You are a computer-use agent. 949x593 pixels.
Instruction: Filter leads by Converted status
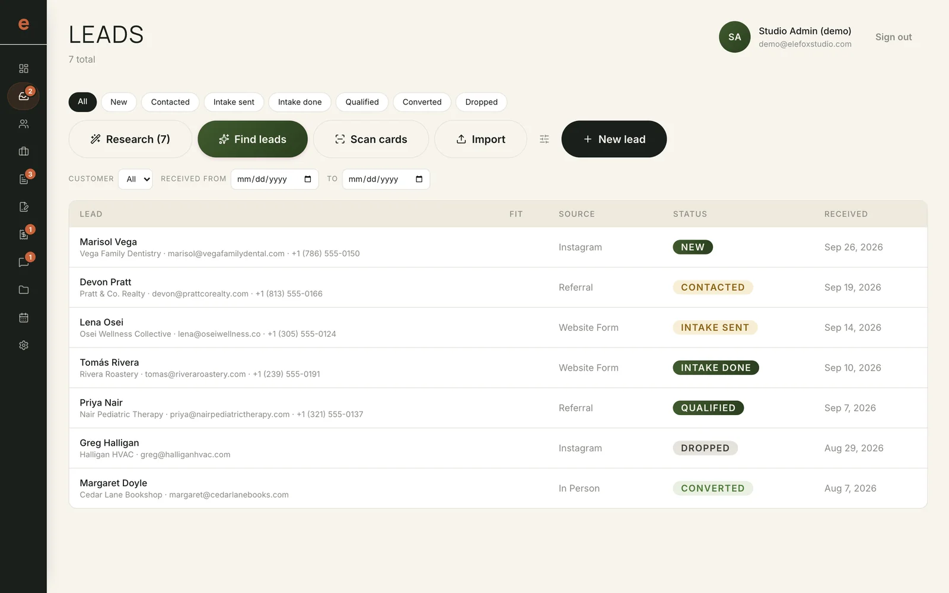click(422, 102)
